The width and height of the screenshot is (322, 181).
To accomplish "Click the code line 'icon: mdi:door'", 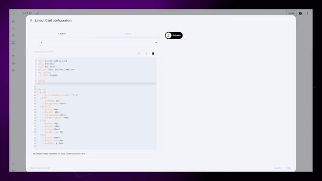I will pyautogui.click(x=46, y=67).
